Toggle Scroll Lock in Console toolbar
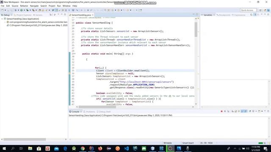The image size is (271, 152). [236, 111]
